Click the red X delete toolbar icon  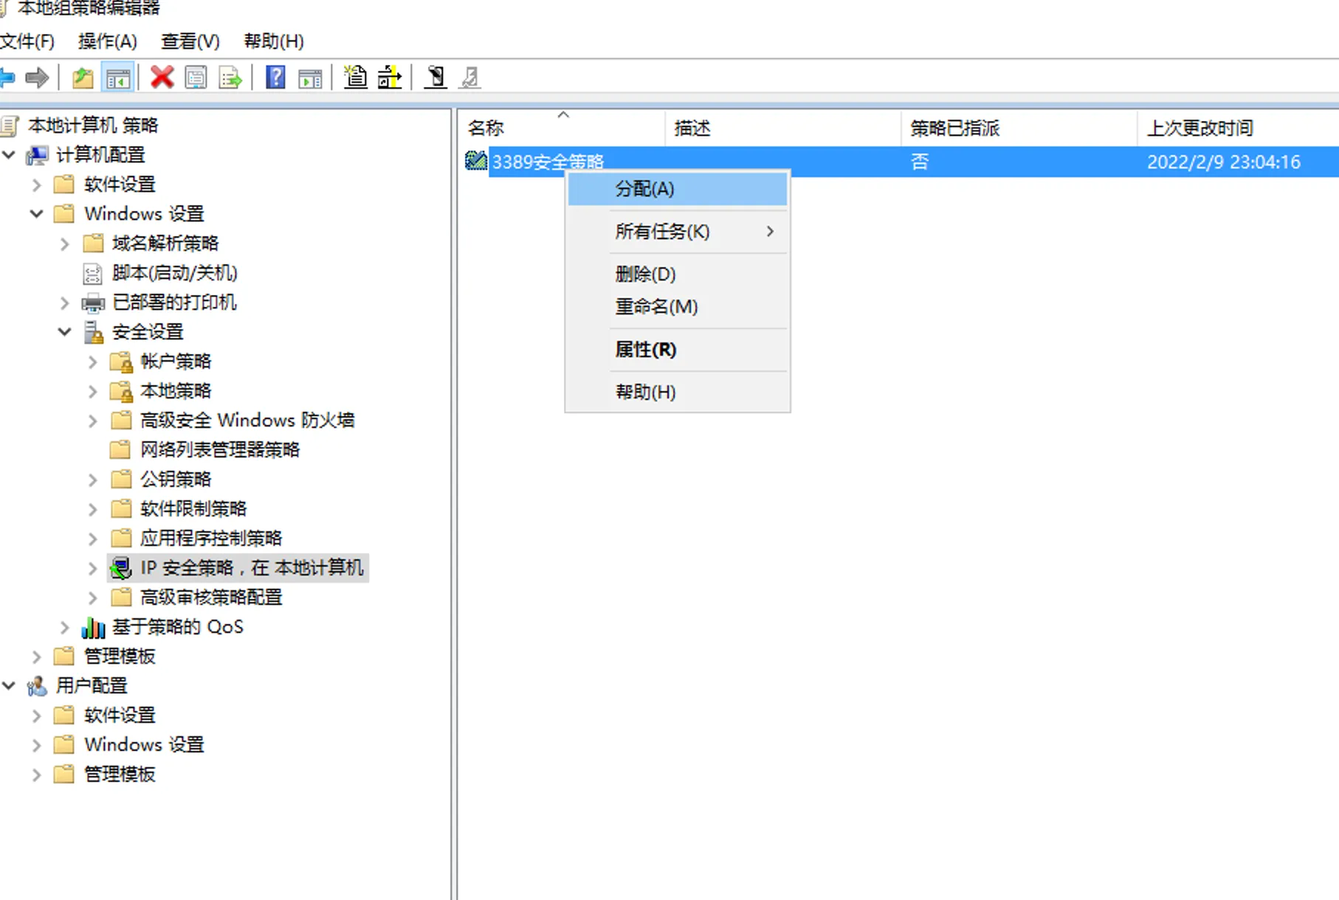(162, 77)
